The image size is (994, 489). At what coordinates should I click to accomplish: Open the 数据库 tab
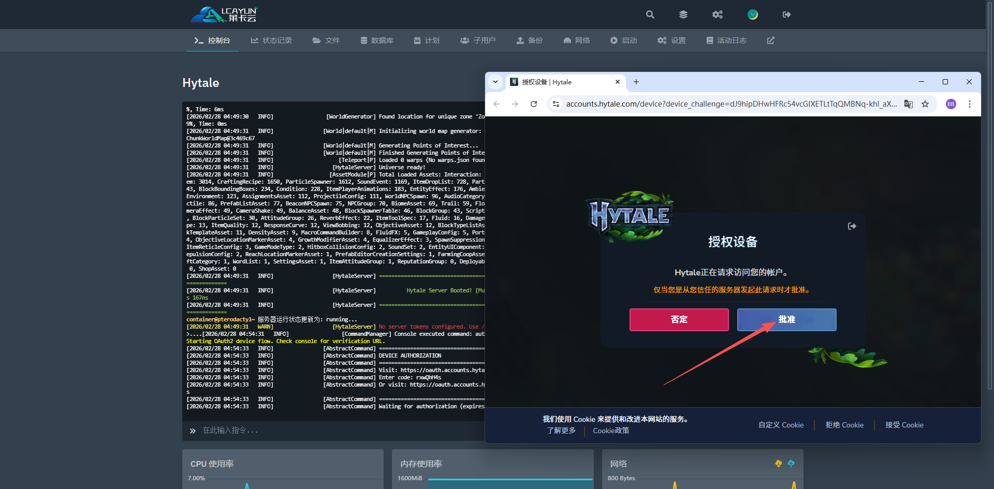pyautogui.click(x=377, y=40)
